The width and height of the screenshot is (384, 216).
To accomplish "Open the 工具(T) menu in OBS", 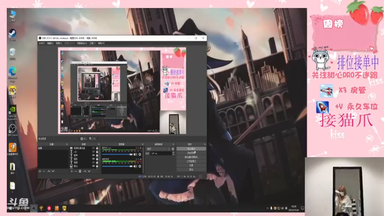I will click(92, 43).
